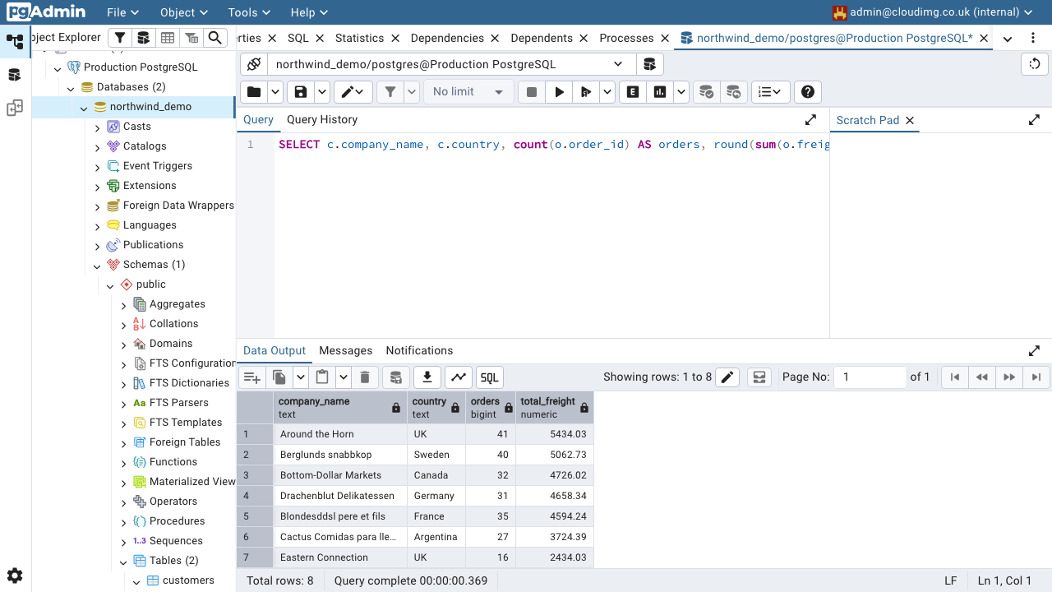Click the Page No input field
The width and height of the screenshot is (1052, 592).
click(870, 377)
